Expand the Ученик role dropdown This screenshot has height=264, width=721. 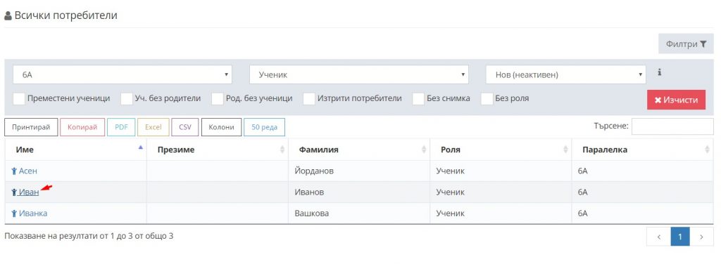(x=358, y=74)
